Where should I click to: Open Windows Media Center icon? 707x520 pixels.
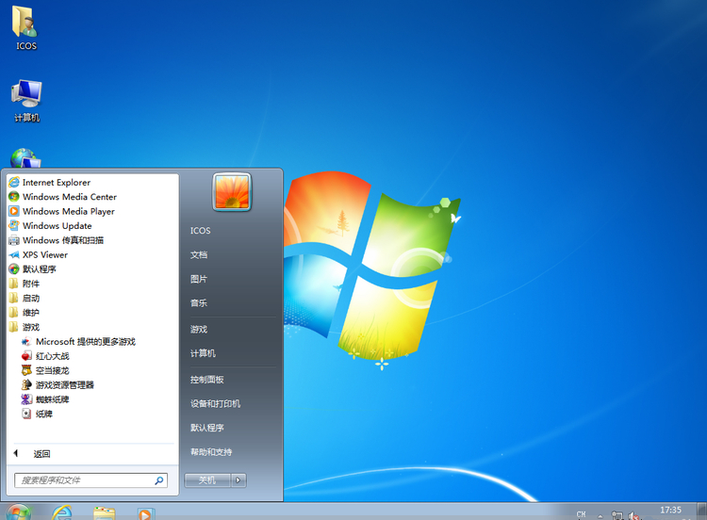click(14, 197)
